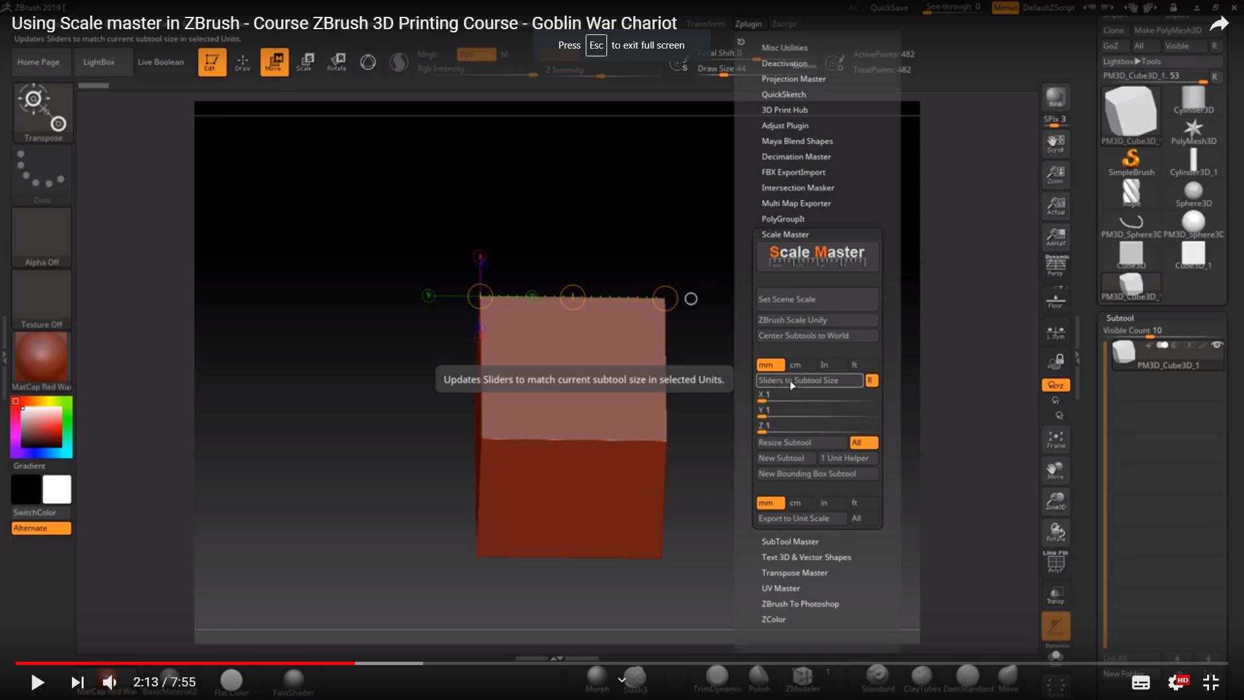The width and height of the screenshot is (1244, 700).
Task: Expand the SubTool Master section
Action: tap(790, 542)
